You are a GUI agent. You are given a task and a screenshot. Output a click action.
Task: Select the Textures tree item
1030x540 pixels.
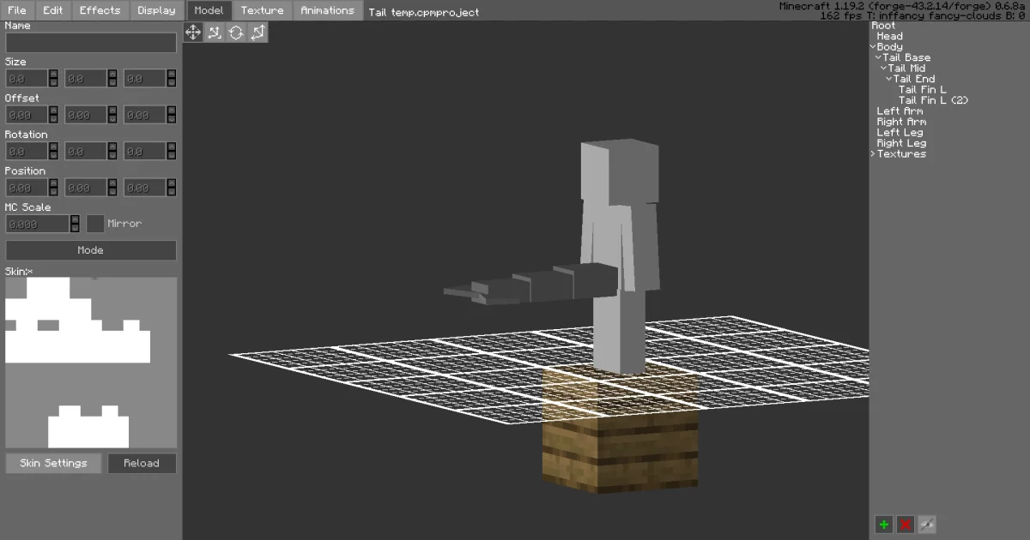901,154
